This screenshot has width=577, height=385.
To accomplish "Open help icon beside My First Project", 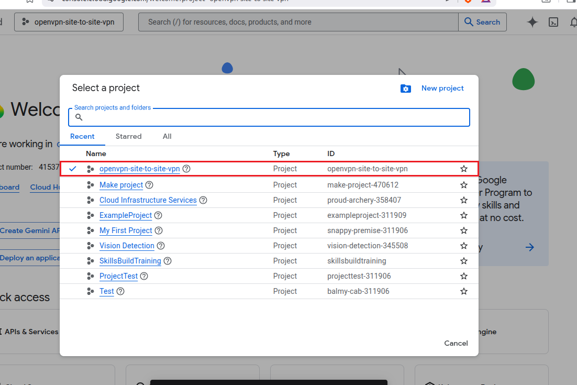I will click(159, 230).
